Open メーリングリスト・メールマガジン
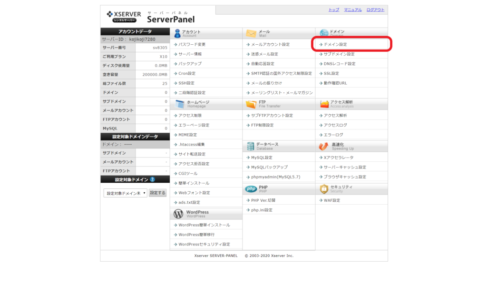The width and height of the screenshot is (487, 296). tap(282, 93)
